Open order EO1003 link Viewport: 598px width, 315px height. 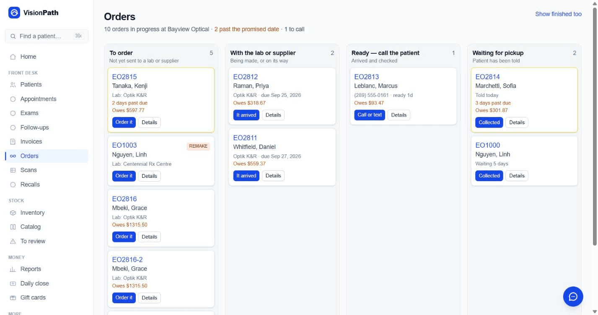tap(124, 146)
